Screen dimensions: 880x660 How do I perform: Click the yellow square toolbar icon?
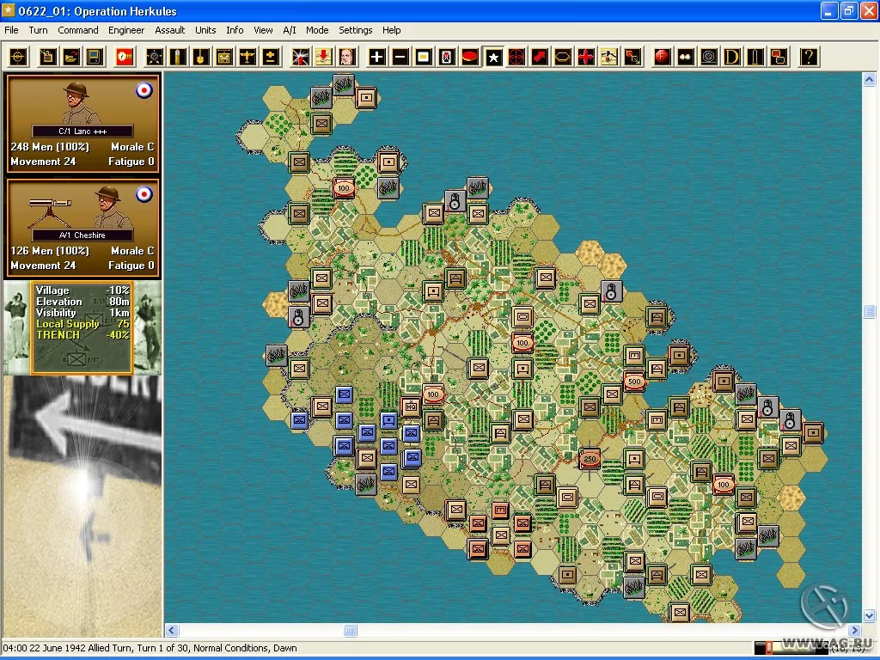pyautogui.click(x=423, y=57)
